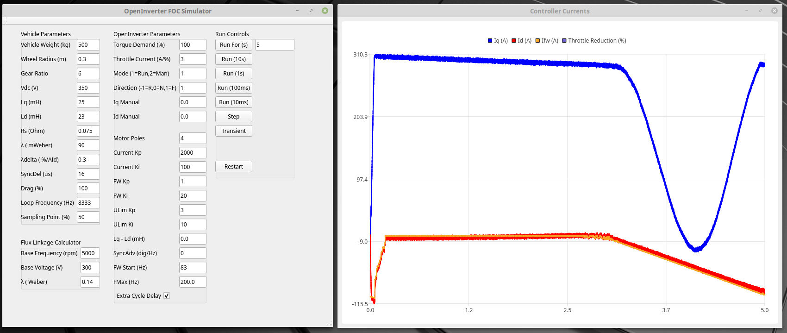Start a 10 second run
Image resolution: width=787 pixels, height=333 pixels.
tap(233, 59)
